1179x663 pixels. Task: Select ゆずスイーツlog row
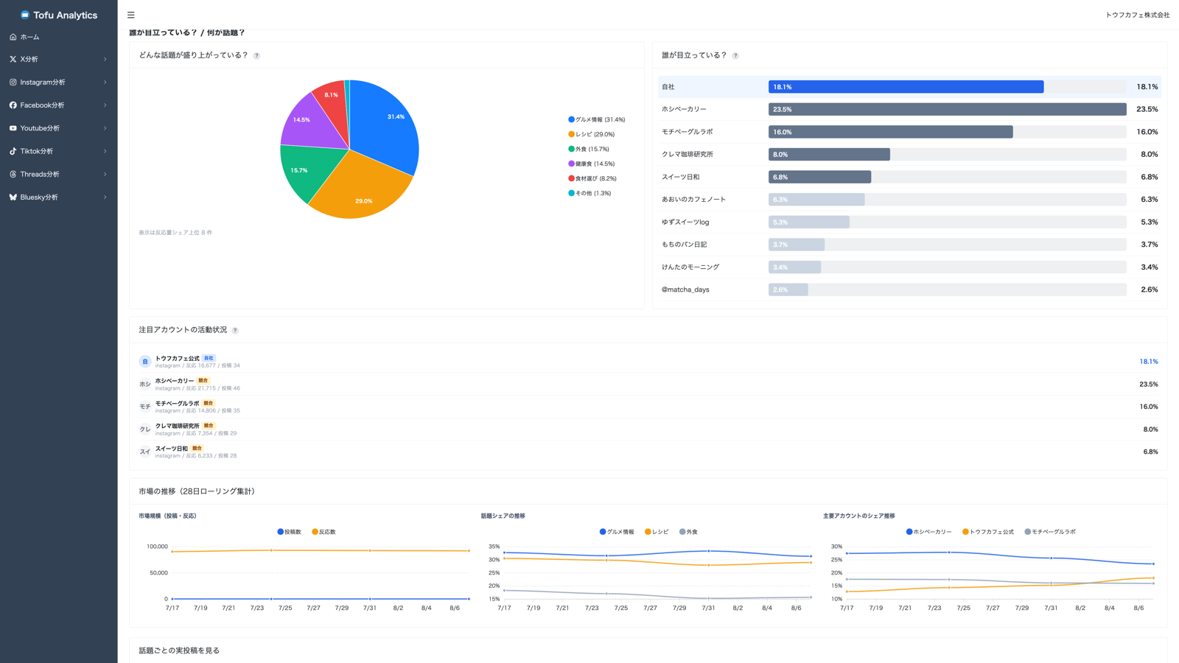pos(910,222)
